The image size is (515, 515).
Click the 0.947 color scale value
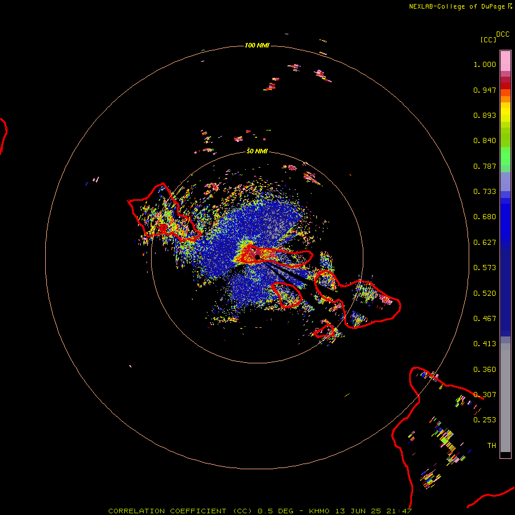(x=485, y=90)
